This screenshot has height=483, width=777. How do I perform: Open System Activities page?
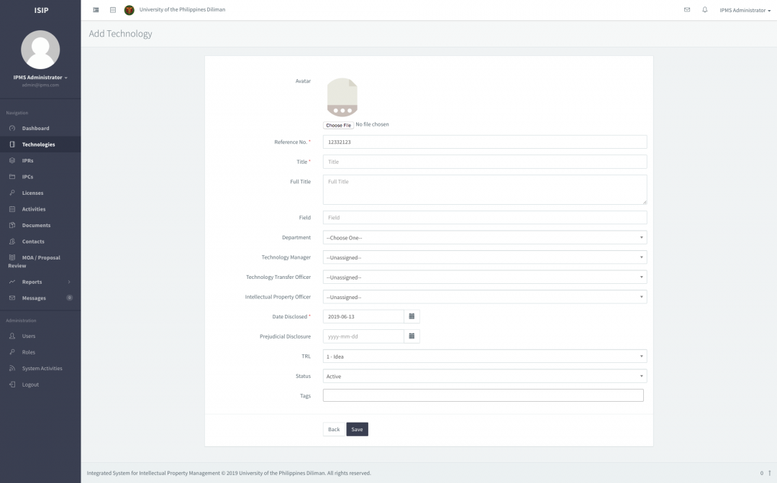(42, 368)
